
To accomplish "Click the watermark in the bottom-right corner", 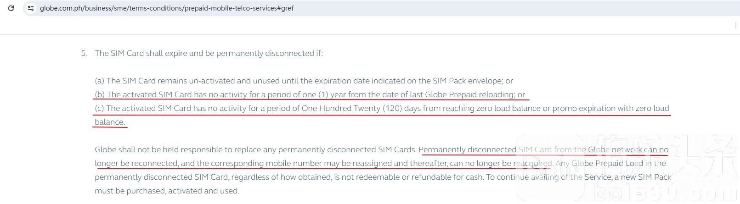I will 661,179.
